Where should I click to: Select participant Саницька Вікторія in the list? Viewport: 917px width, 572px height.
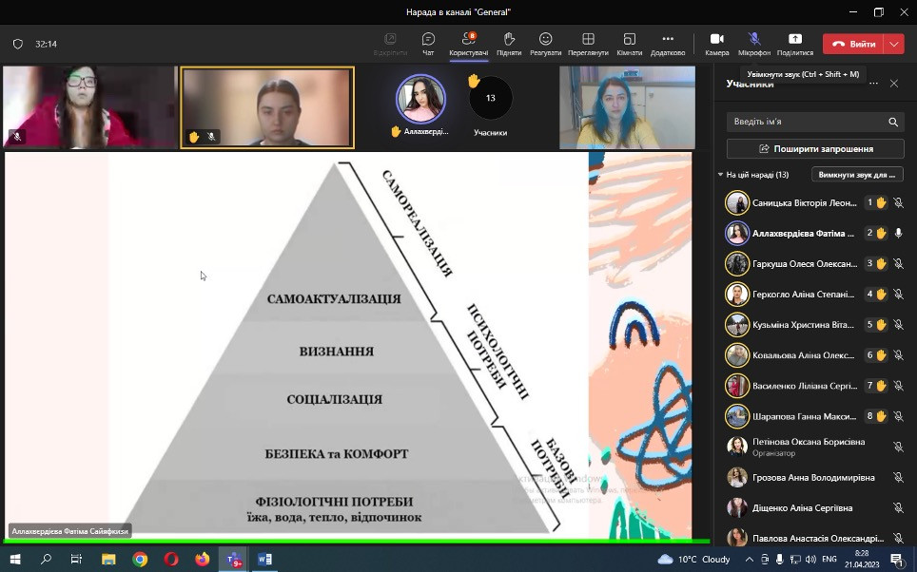804,202
